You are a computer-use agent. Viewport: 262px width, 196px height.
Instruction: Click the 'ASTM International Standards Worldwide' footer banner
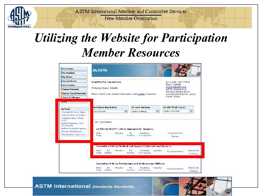[x=132, y=186]
